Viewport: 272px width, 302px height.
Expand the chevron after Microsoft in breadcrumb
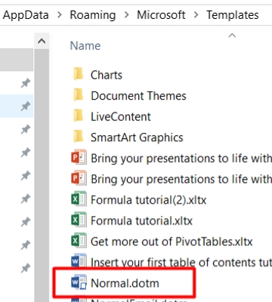(196, 15)
